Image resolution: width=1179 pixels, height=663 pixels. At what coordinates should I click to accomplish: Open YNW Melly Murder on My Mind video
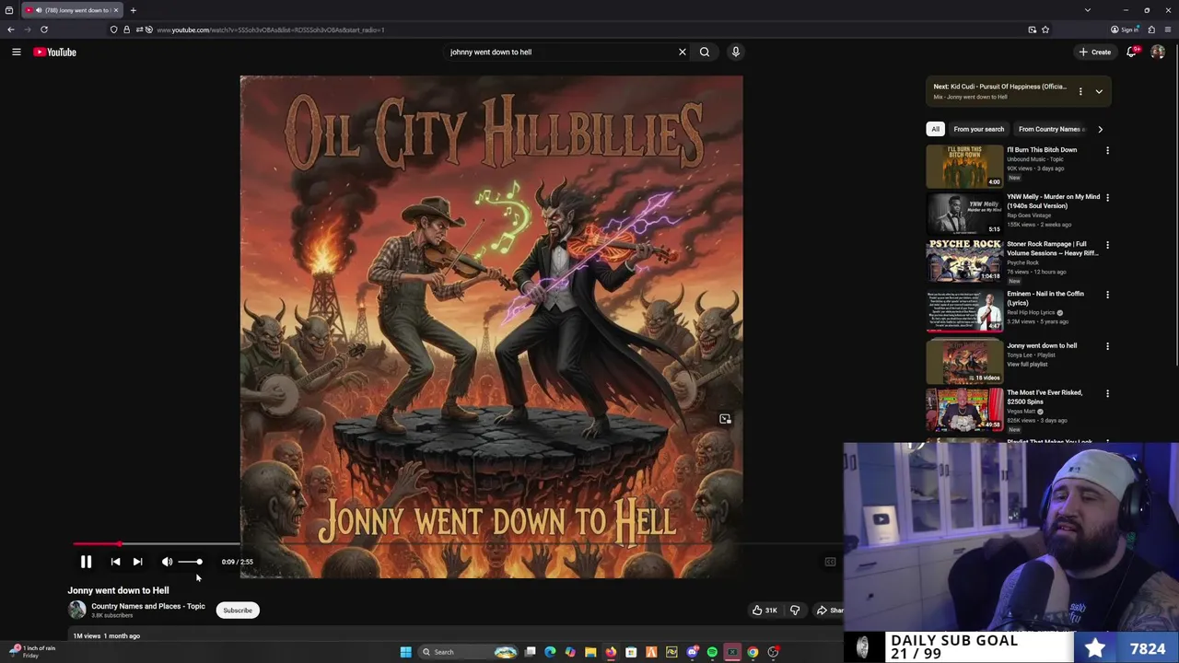pyautogui.click(x=964, y=214)
